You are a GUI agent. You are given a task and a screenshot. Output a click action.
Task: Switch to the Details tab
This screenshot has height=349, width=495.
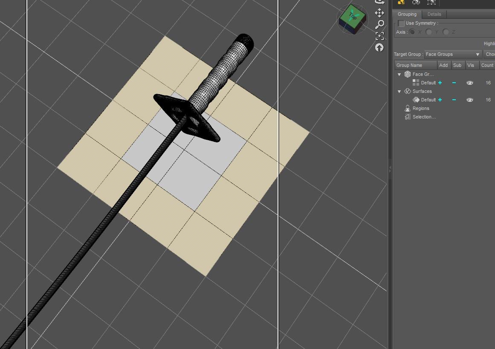pos(434,14)
